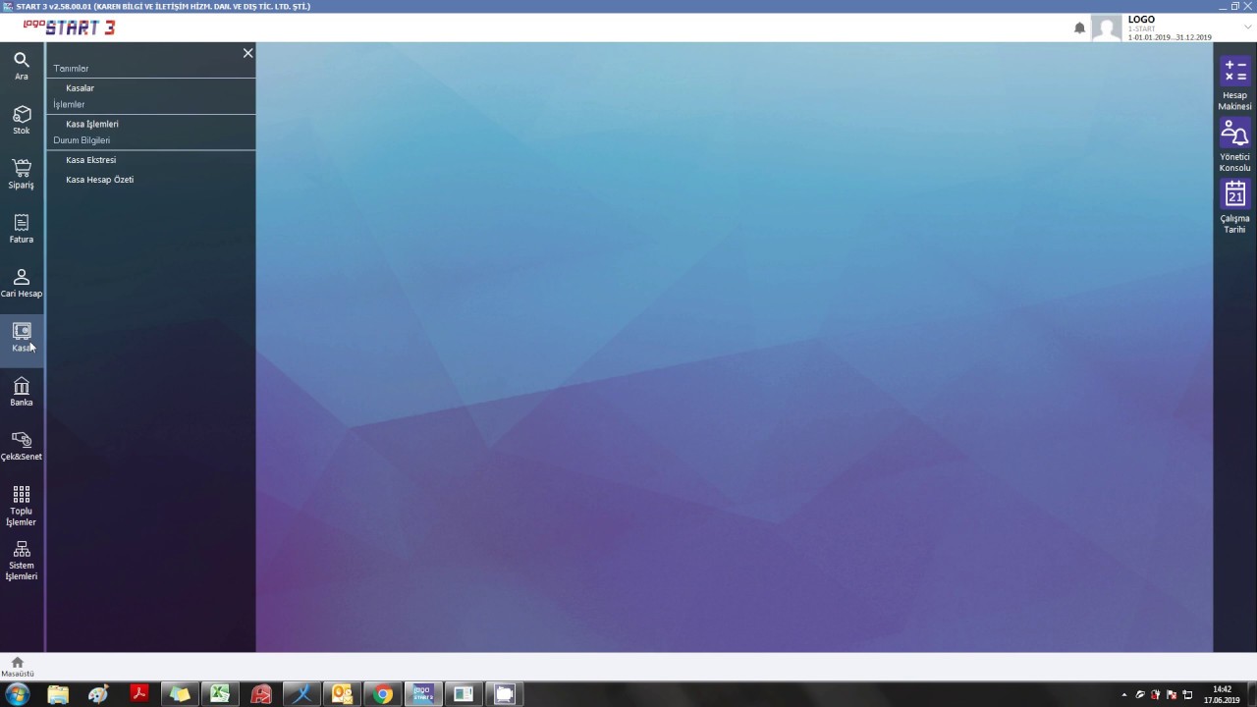Image resolution: width=1257 pixels, height=707 pixels.
Task: Open the Sipariş module
Action: pos(22,174)
